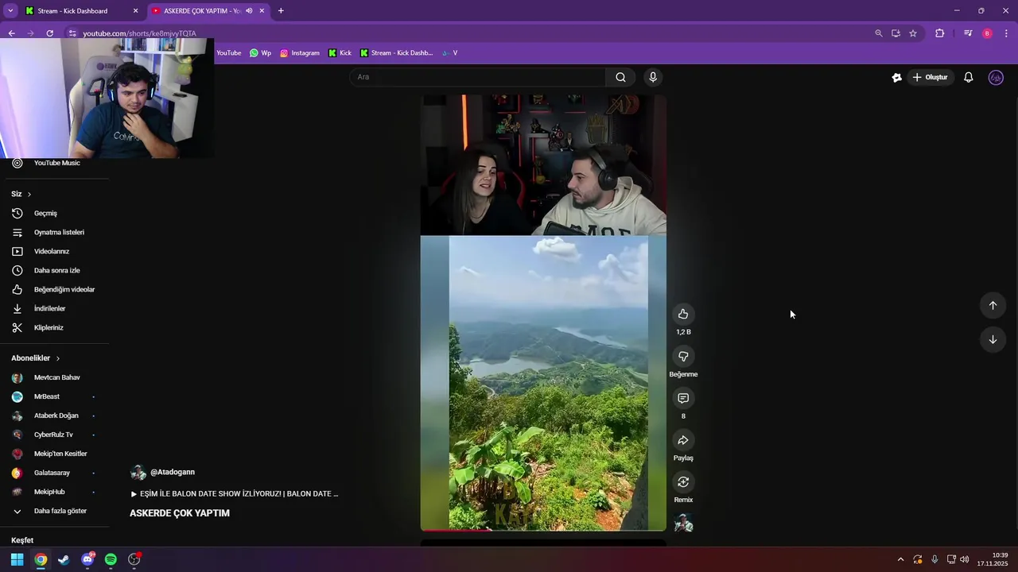Start voice search with microphone icon
The image size is (1018, 572).
click(x=653, y=77)
